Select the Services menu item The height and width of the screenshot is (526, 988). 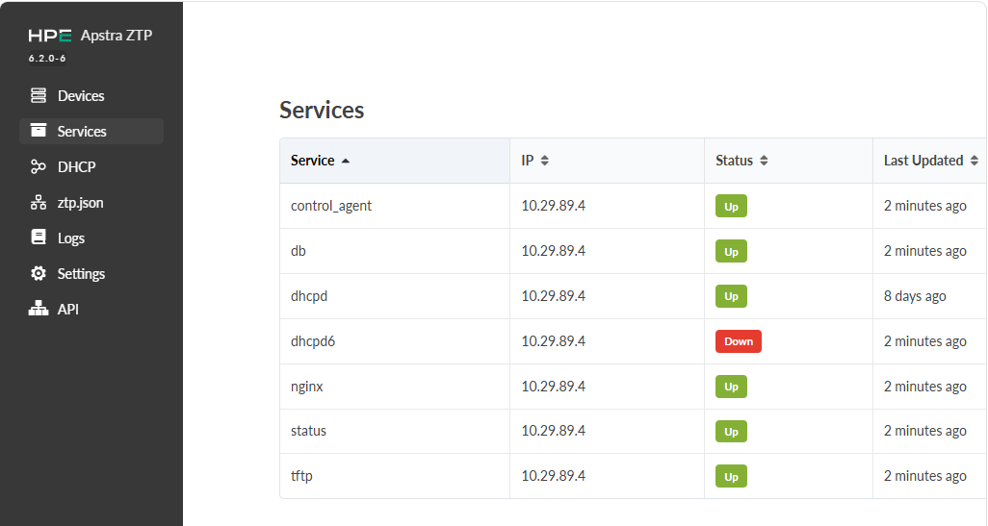point(91,132)
